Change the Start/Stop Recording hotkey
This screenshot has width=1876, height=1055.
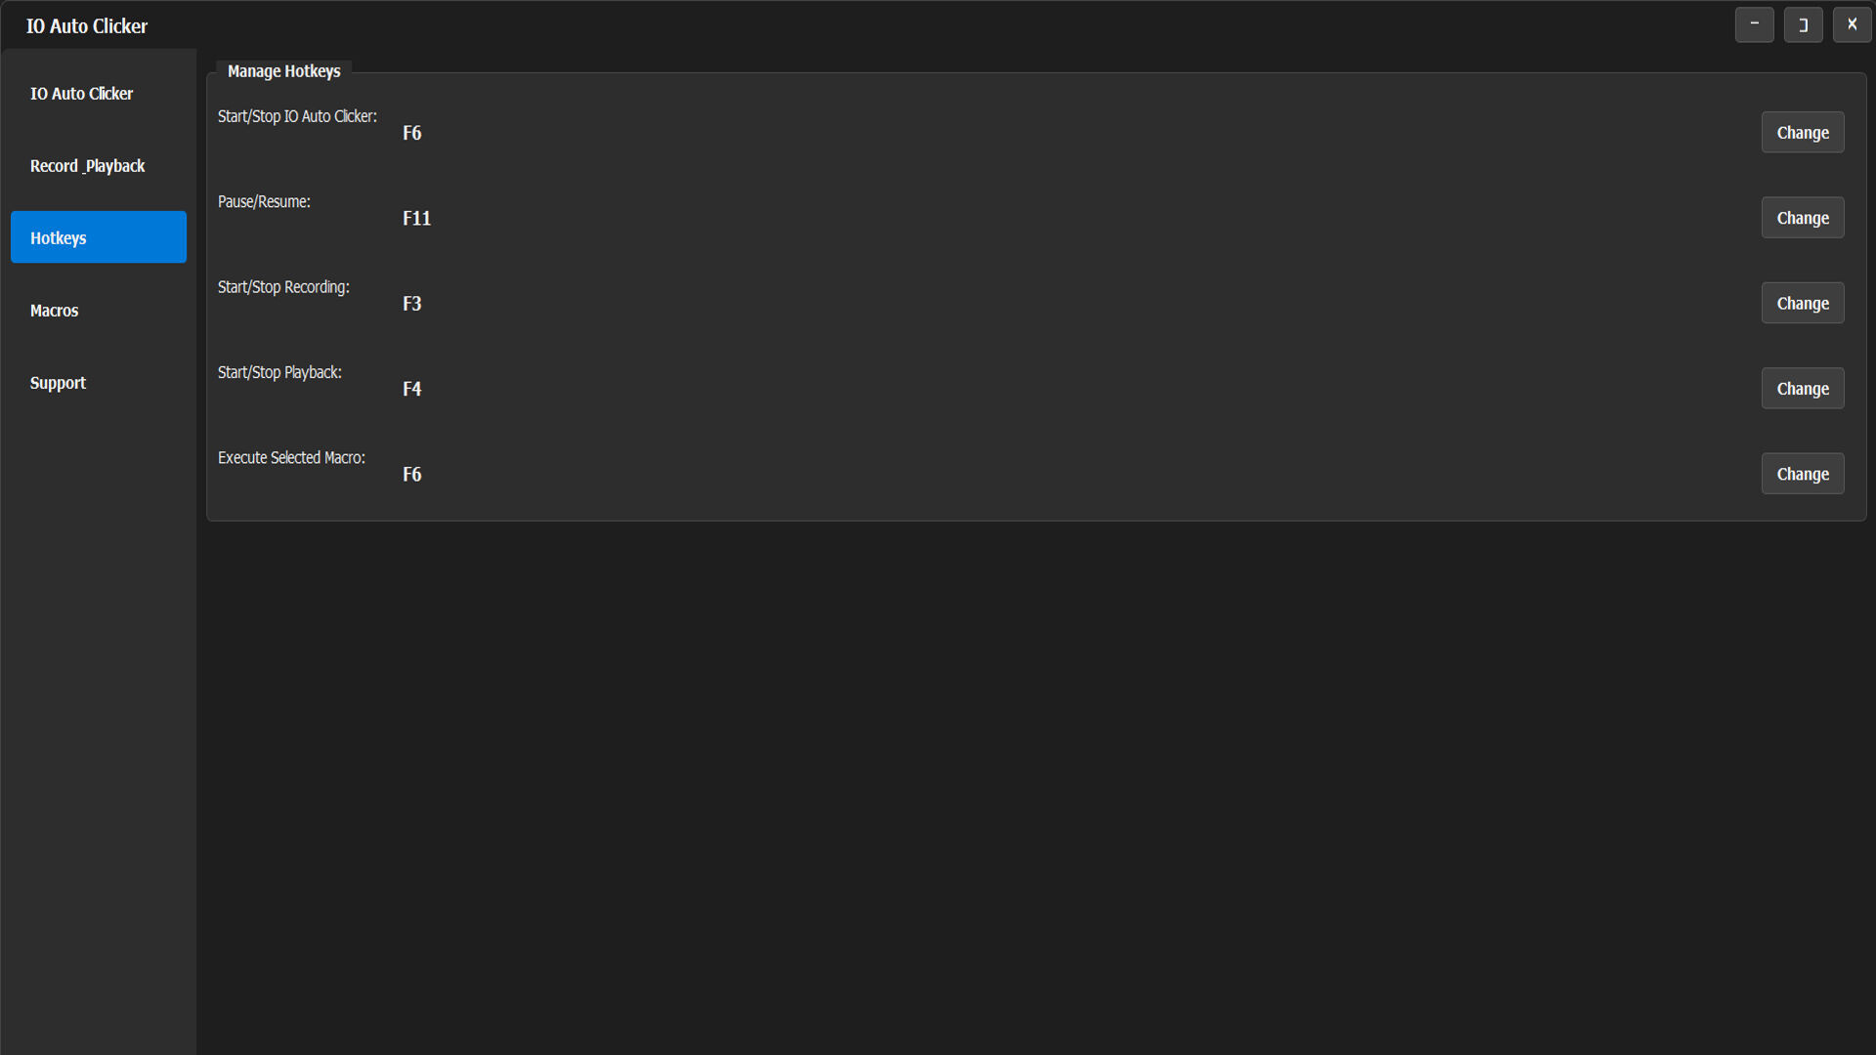[x=1802, y=304]
